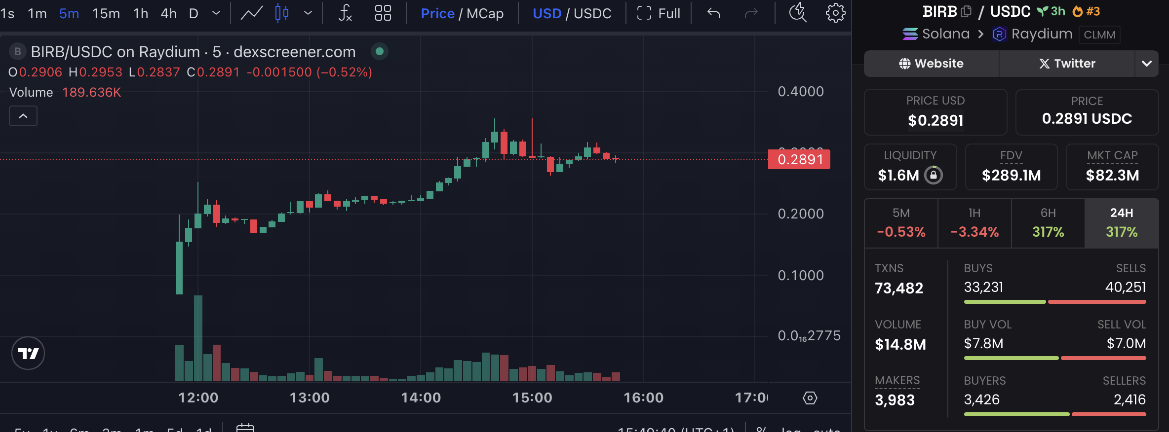Click the TradingView logo on the chart
The image size is (1169, 432).
(x=28, y=353)
